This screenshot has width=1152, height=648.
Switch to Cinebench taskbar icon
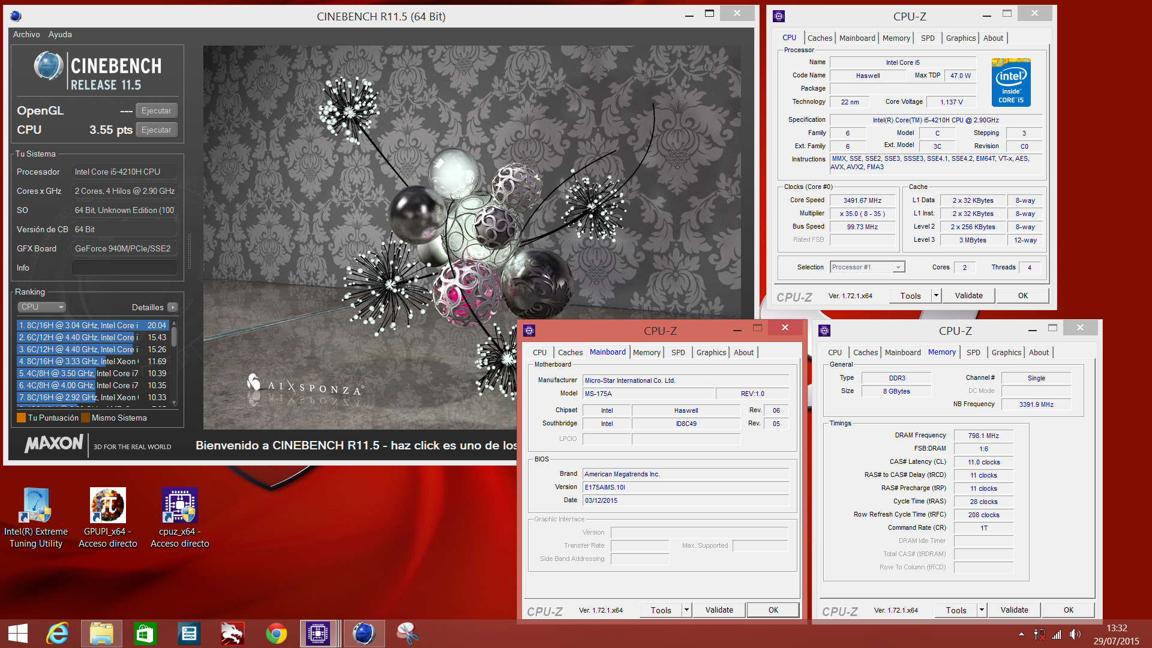(364, 634)
